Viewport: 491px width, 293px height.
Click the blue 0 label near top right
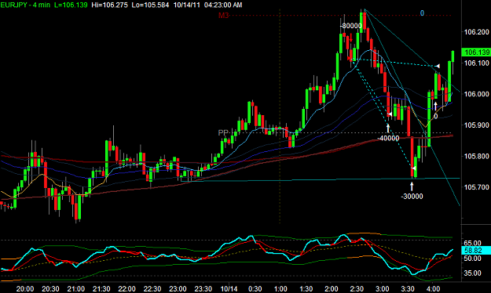[422, 13]
